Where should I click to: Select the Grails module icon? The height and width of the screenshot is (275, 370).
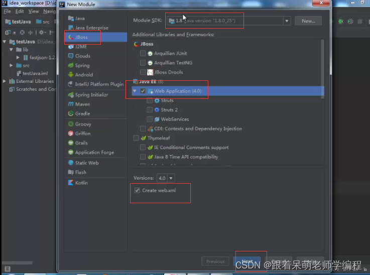point(71,143)
